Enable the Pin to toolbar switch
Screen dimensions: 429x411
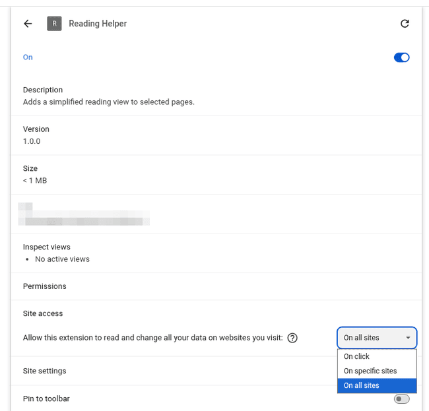coord(402,399)
